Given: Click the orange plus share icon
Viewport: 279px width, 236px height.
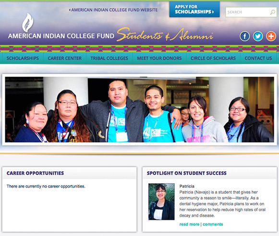Looking at the screenshot, I should [271, 36].
